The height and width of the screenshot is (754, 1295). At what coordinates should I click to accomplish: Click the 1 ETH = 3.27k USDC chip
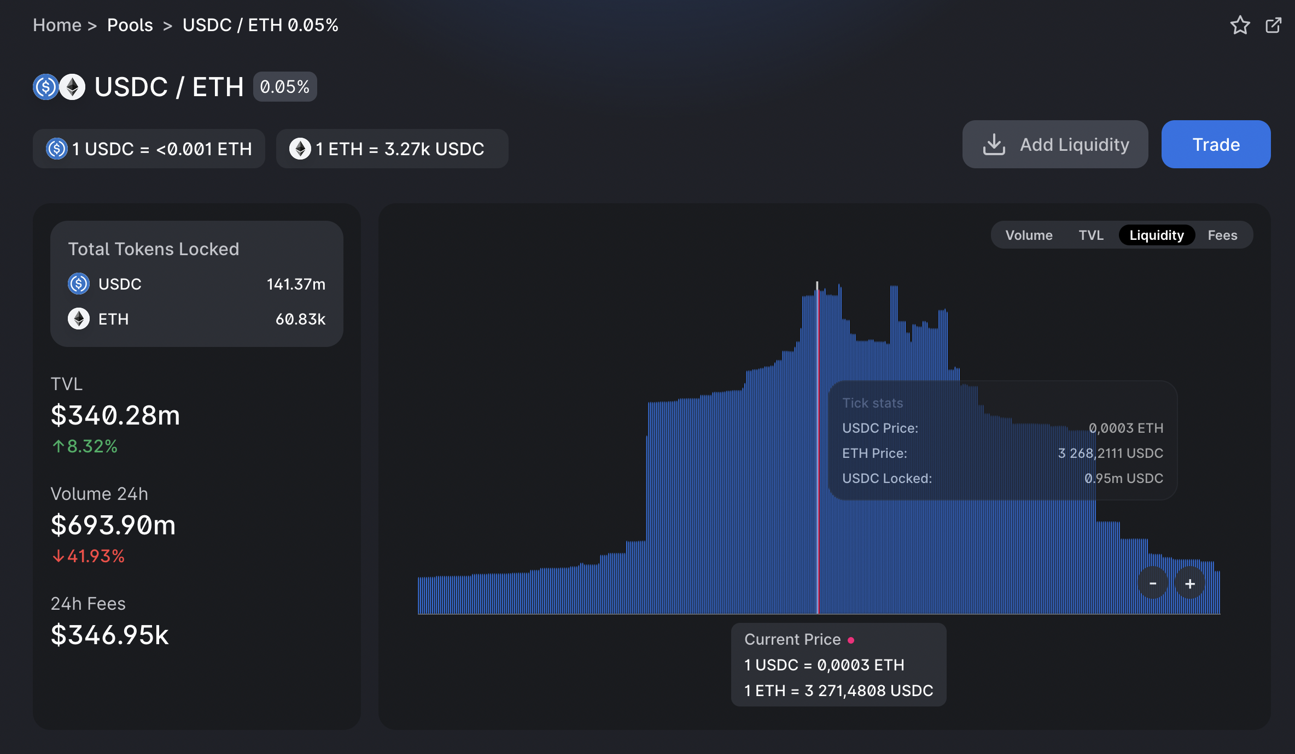pos(392,149)
